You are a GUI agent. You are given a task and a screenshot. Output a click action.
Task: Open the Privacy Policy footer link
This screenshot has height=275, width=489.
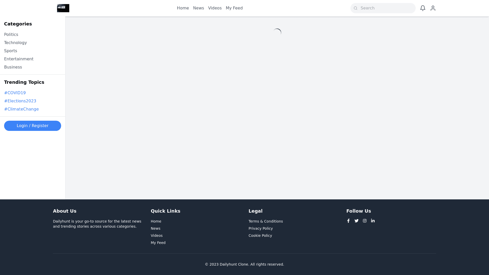[x=261, y=228]
